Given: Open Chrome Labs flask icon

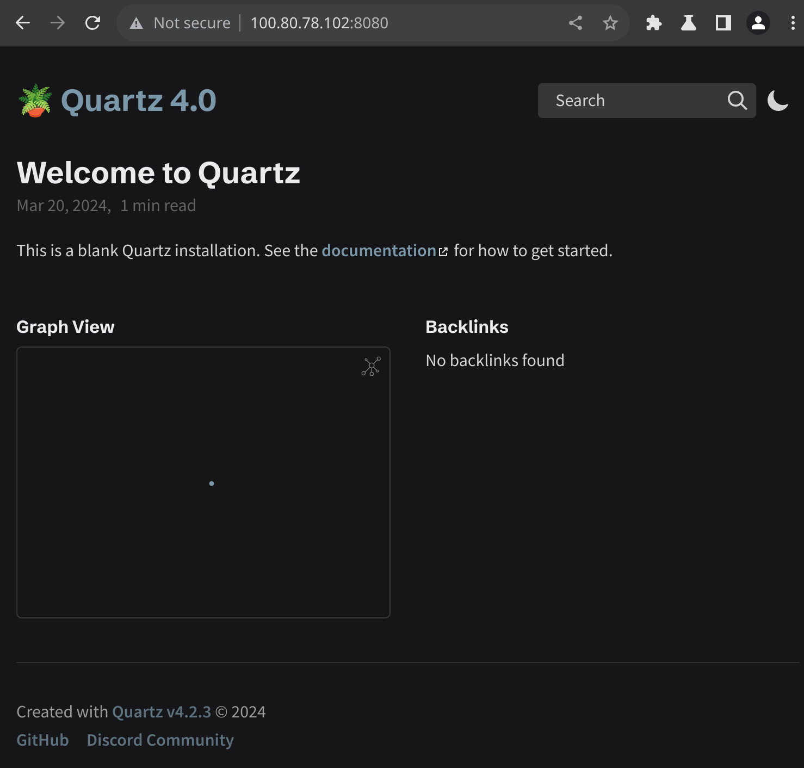Looking at the screenshot, I should 689,23.
